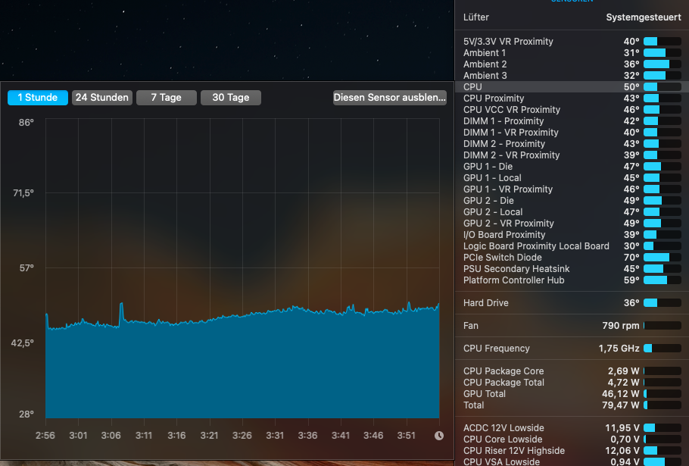Select CPU VCC VR Proximity sensor
The image size is (689, 466).
click(572, 110)
